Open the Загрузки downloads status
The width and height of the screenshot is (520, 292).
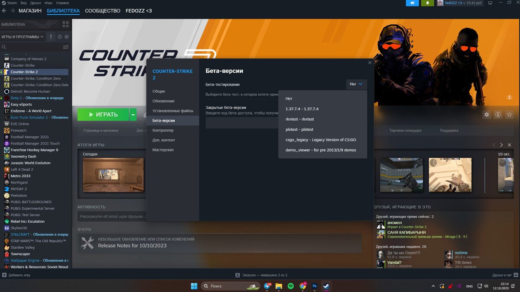click(x=261, y=275)
